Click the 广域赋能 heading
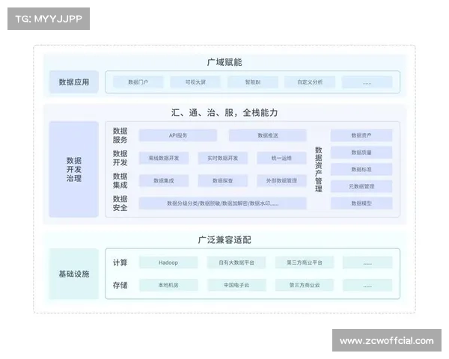The width and height of the screenshot is (449, 359). point(224,62)
